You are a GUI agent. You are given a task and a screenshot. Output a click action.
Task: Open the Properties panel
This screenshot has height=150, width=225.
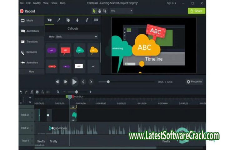point(194,82)
